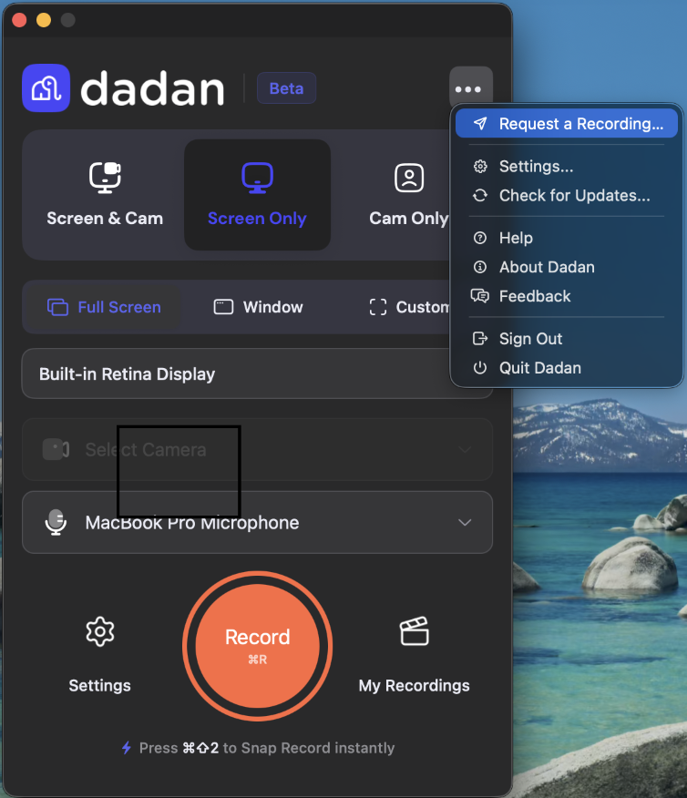Click the Cam Only person icon

[x=408, y=178]
